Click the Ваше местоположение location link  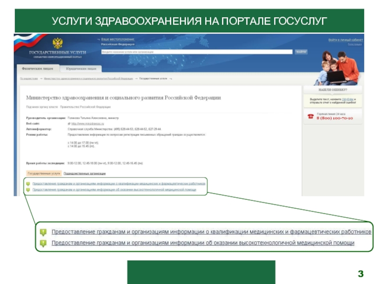(117, 39)
